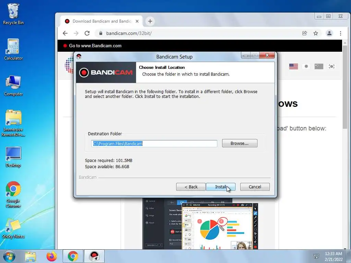The height and width of the screenshot is (263, 351).
Task: Open the taskbar clock showing 12:33 AM
Action: click(x=334, y=256)
